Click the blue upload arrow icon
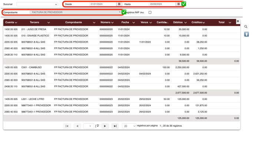Viewport: 255px width, 145px height. 246,34
